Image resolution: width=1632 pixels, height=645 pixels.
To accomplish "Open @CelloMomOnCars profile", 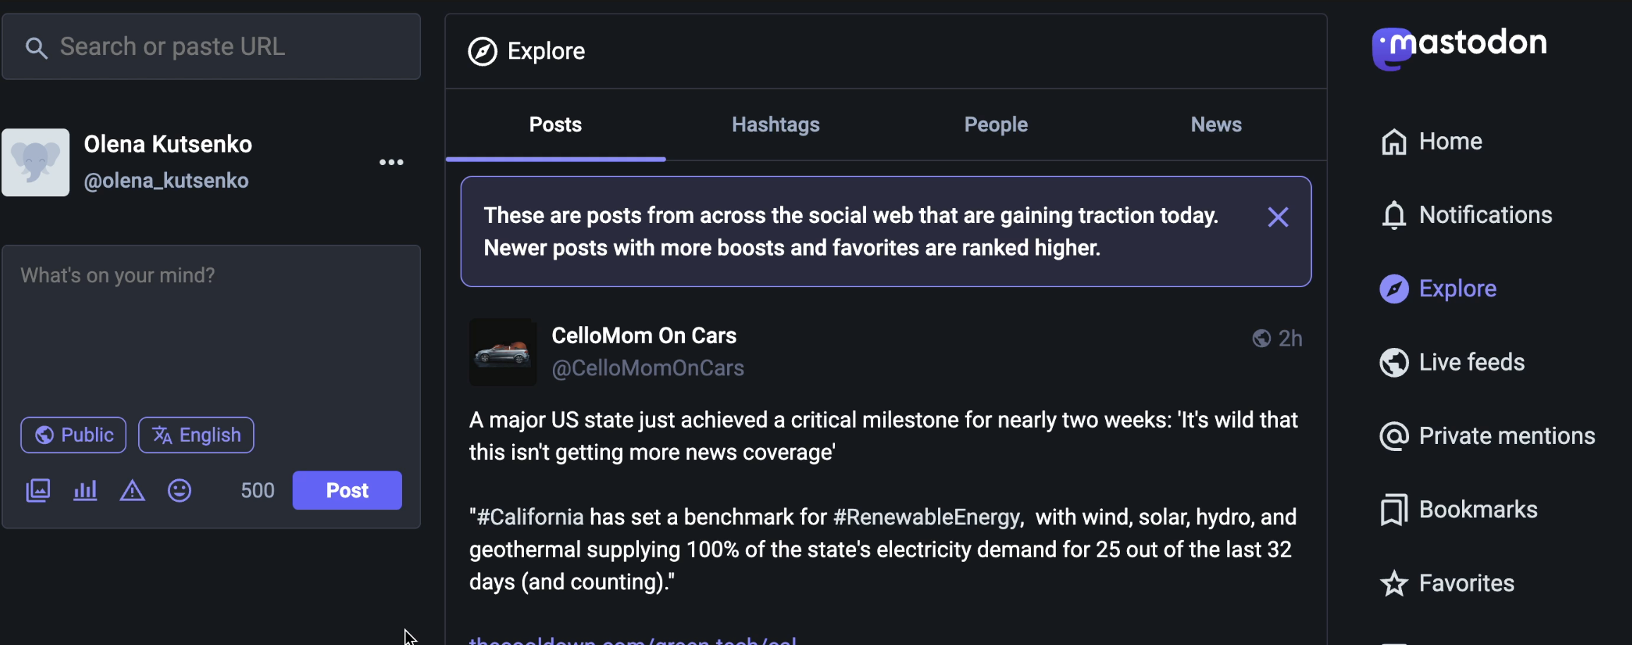I will tap(647, 367).
